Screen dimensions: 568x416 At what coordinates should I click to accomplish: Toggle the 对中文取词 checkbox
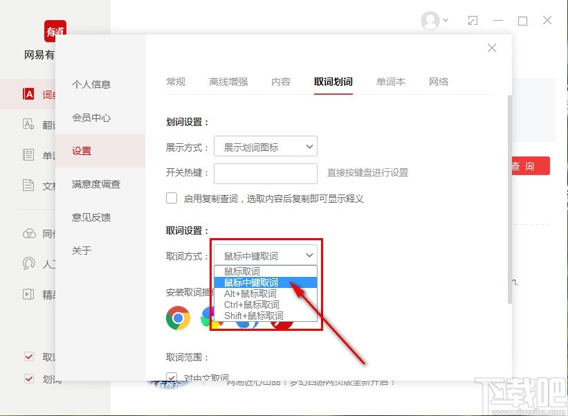pyautogui.click(x=172, y=377)
